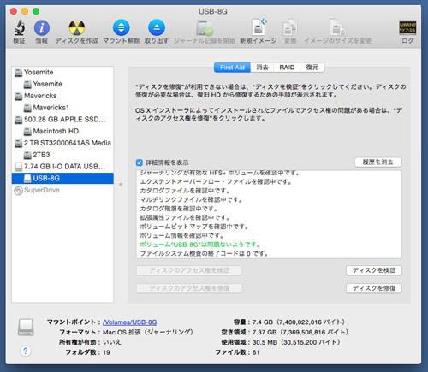Select the Macintosh HD volume
Image resolution: width=428 pixels, height=372 pixels.
tap(62, 131)
